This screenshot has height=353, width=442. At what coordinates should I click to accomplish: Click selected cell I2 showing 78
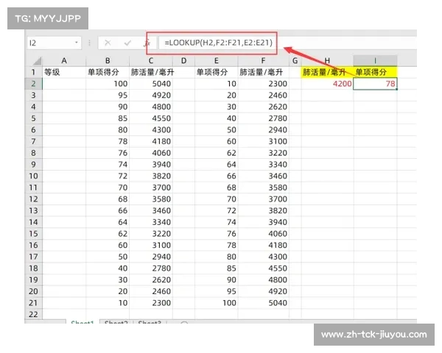pos(375,84)
